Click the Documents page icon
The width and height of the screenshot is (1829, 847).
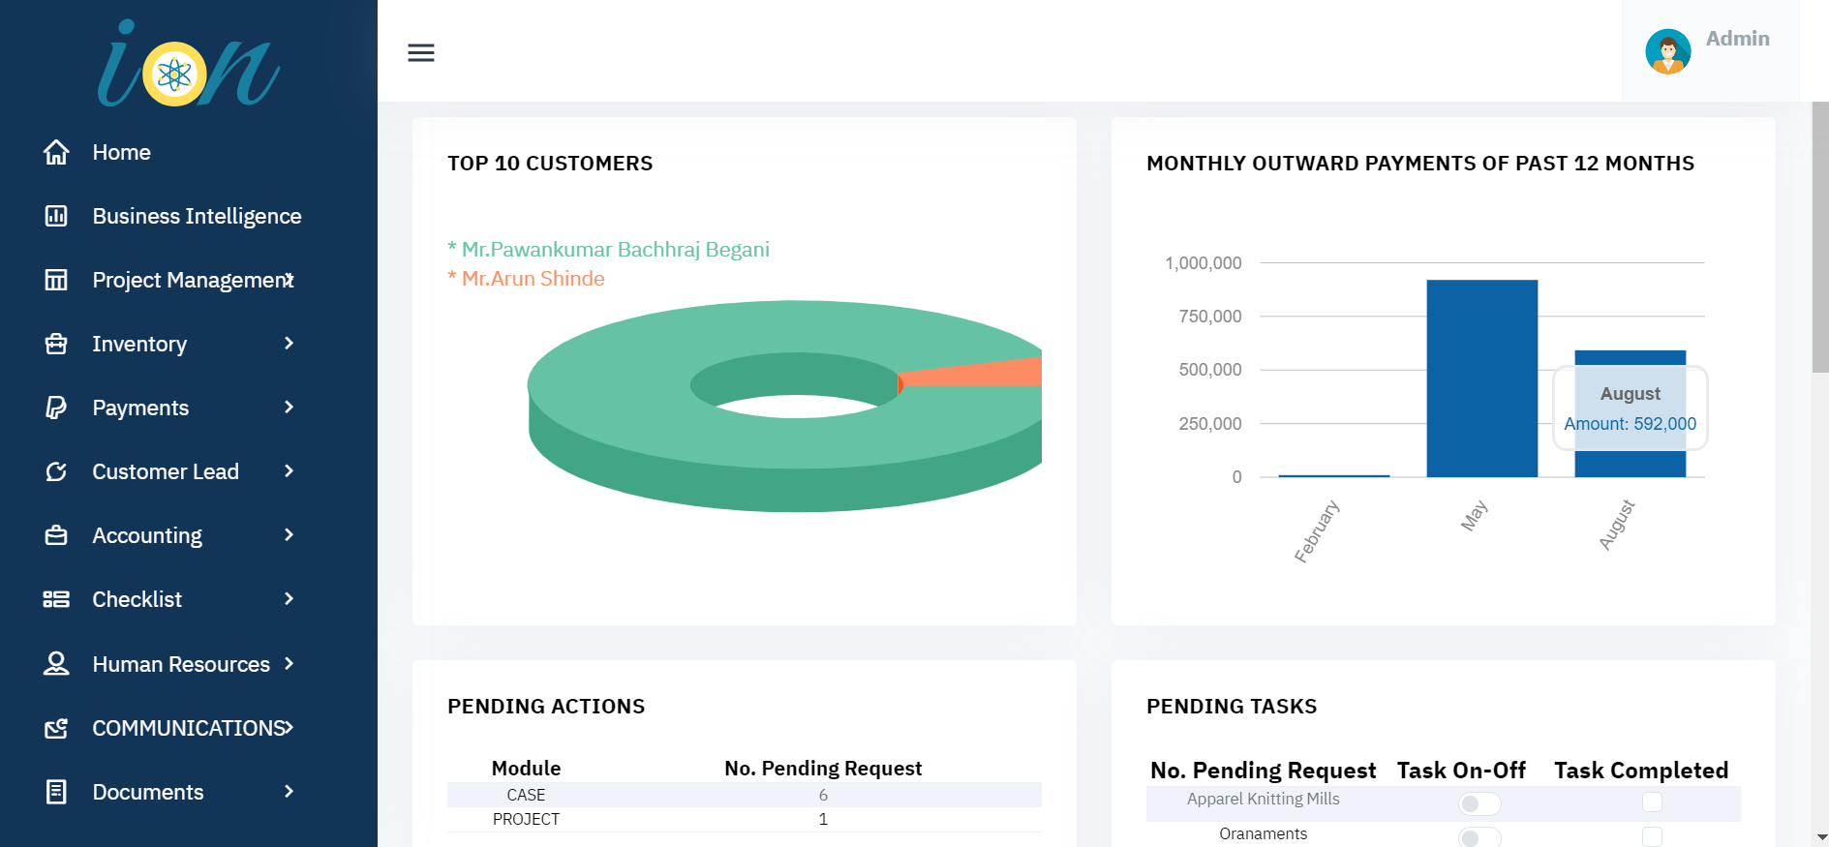(56, 792)
